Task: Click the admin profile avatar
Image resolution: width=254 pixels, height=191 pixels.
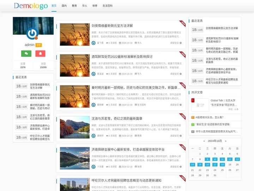Action: point(33,34)
